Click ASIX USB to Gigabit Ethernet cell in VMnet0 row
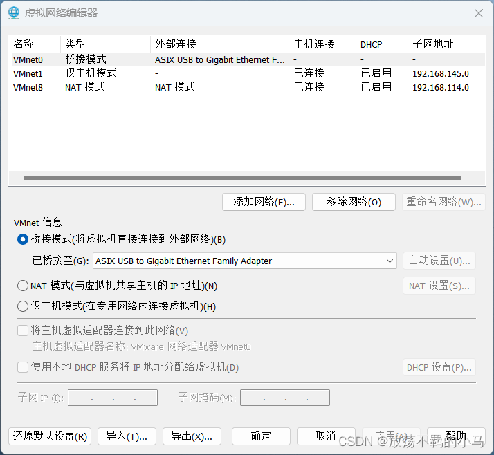The height and width of the screenshot is (455, 494). 219,60
